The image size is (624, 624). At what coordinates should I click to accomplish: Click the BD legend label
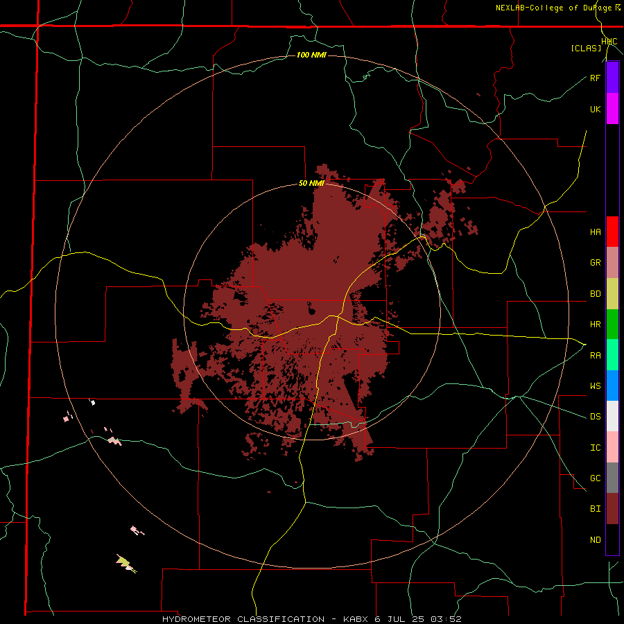click(x=595, y=294)
